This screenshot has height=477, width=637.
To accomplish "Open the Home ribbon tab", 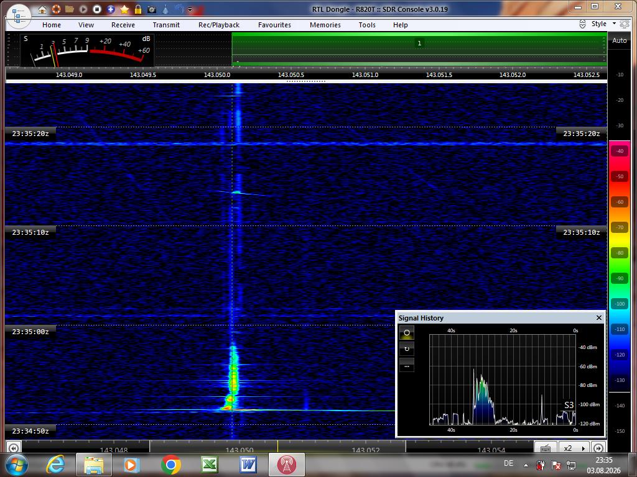I will click(52, 25).
